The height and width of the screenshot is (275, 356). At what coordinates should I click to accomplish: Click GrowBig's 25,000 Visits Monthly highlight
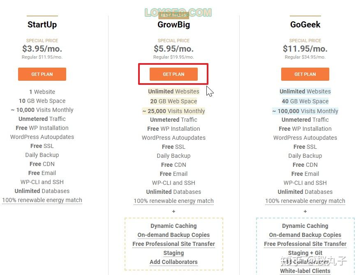point(173,111)
